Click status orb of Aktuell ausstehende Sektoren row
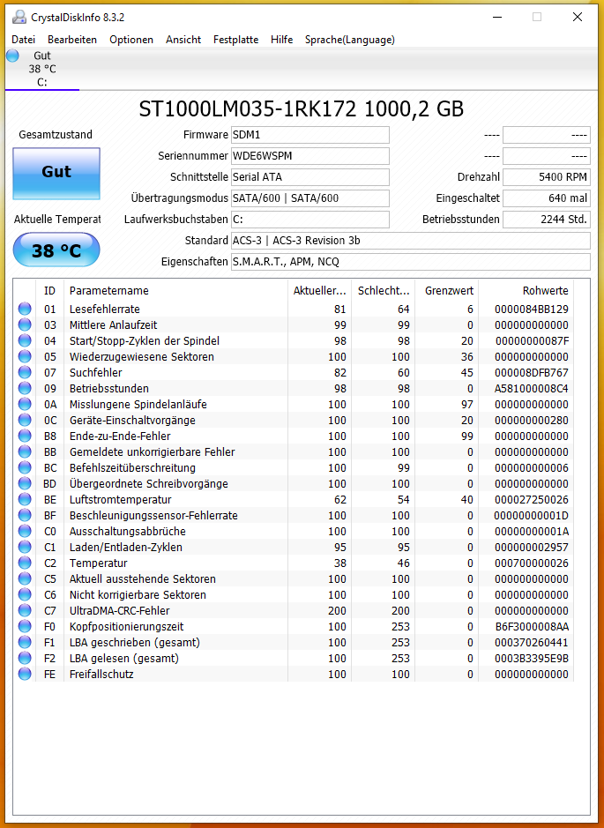This screenshot has width=604, height=828. pos(25,578)
